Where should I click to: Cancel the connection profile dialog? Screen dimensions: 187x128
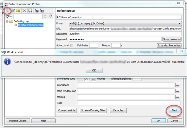pos(175,121)
